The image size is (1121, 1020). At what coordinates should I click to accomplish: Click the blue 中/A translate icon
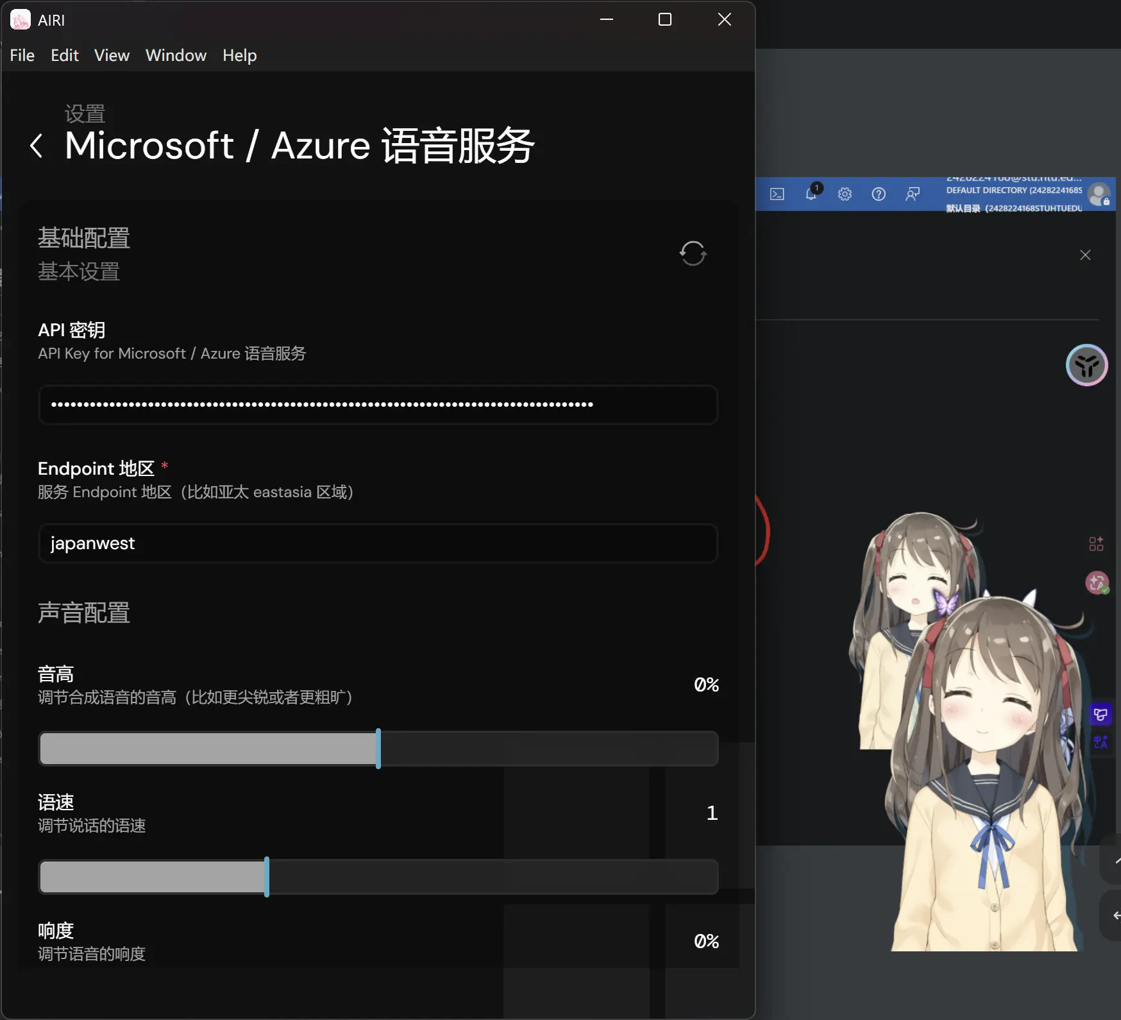(x=1101, y=742)
